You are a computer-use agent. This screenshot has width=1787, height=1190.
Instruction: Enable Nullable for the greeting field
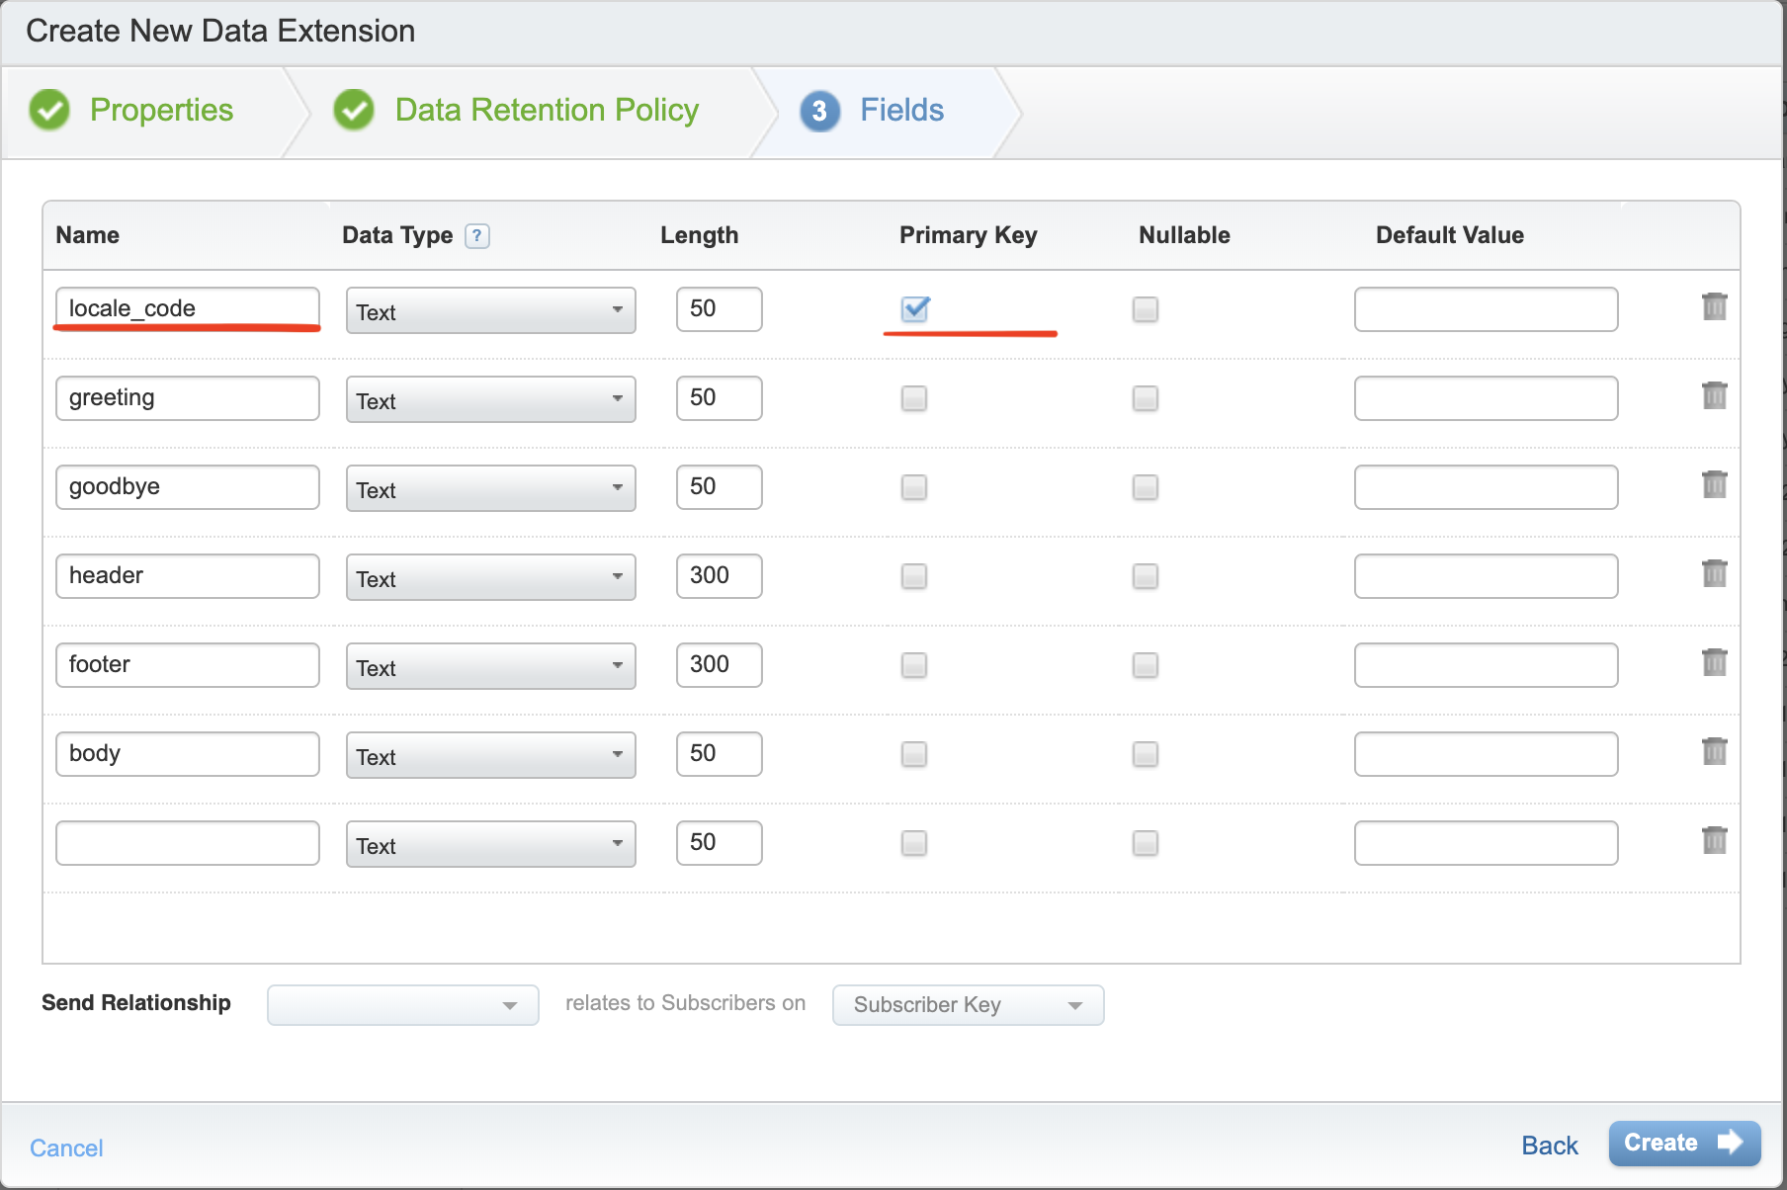[1145, 398]
